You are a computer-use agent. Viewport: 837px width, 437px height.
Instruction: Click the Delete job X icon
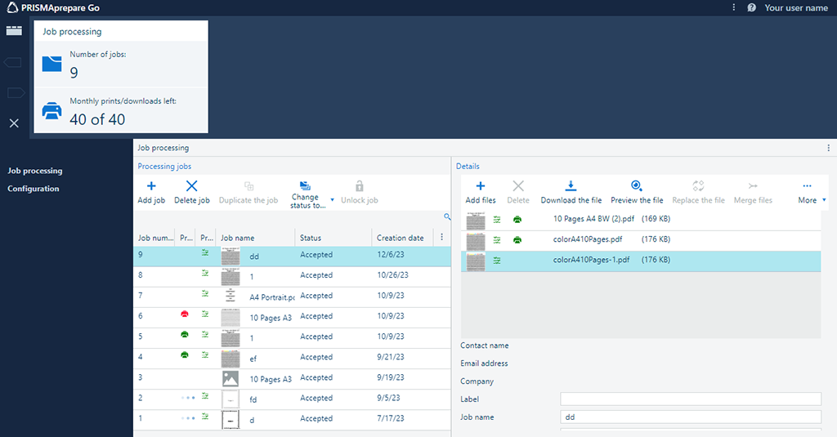(x=191, y=185)
